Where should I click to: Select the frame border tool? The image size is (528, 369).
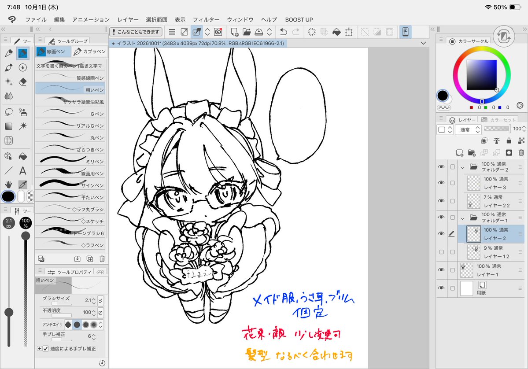pyautogui.click(x=8, y=140)
